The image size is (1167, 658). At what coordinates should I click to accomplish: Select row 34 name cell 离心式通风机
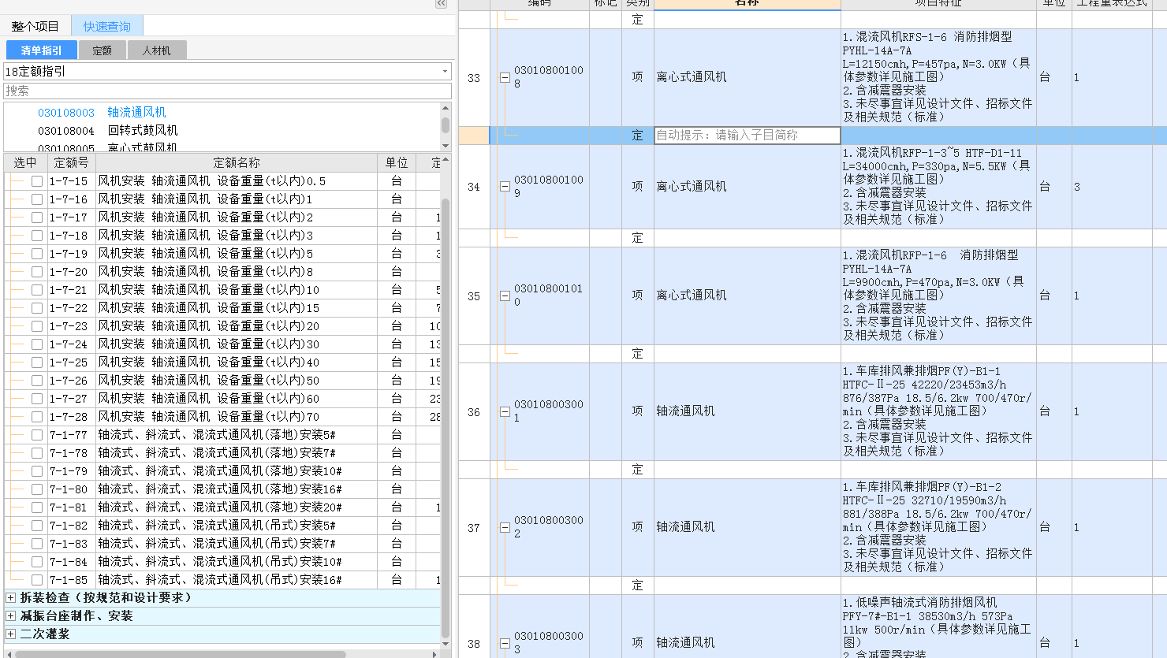tap(748, 187)
